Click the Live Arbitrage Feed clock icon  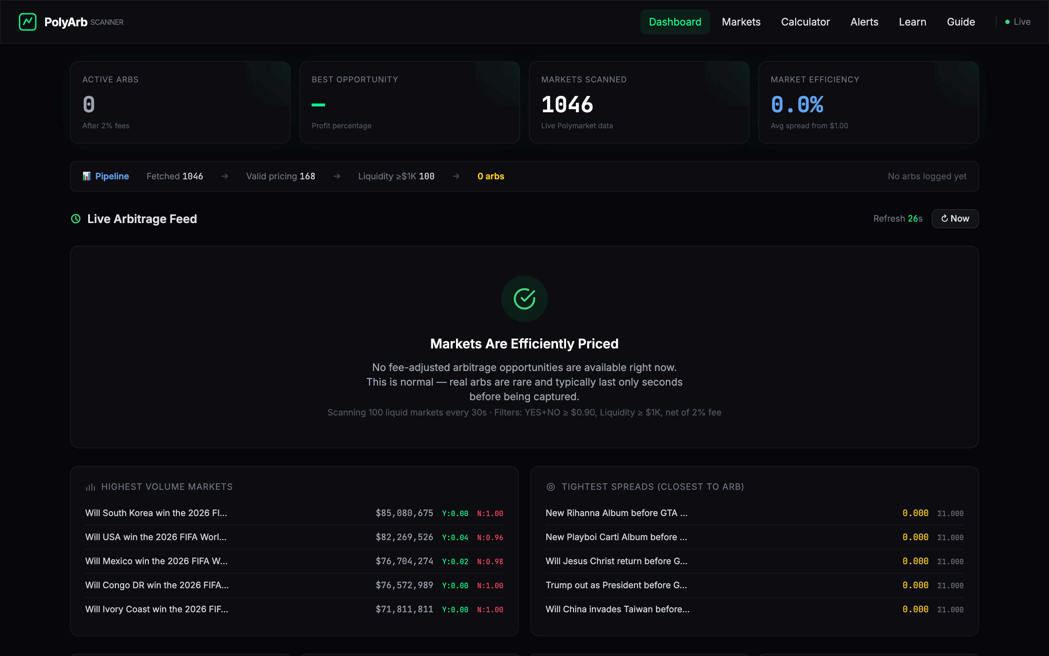76,219
